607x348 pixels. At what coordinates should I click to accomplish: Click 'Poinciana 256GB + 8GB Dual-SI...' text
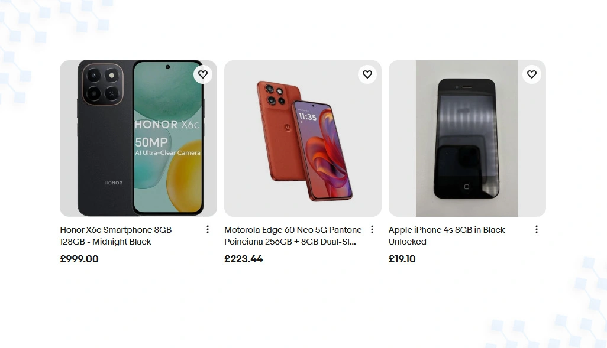290,242
